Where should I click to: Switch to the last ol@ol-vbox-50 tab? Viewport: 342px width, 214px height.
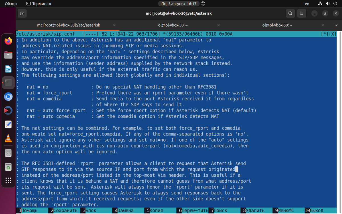[277, 25]
